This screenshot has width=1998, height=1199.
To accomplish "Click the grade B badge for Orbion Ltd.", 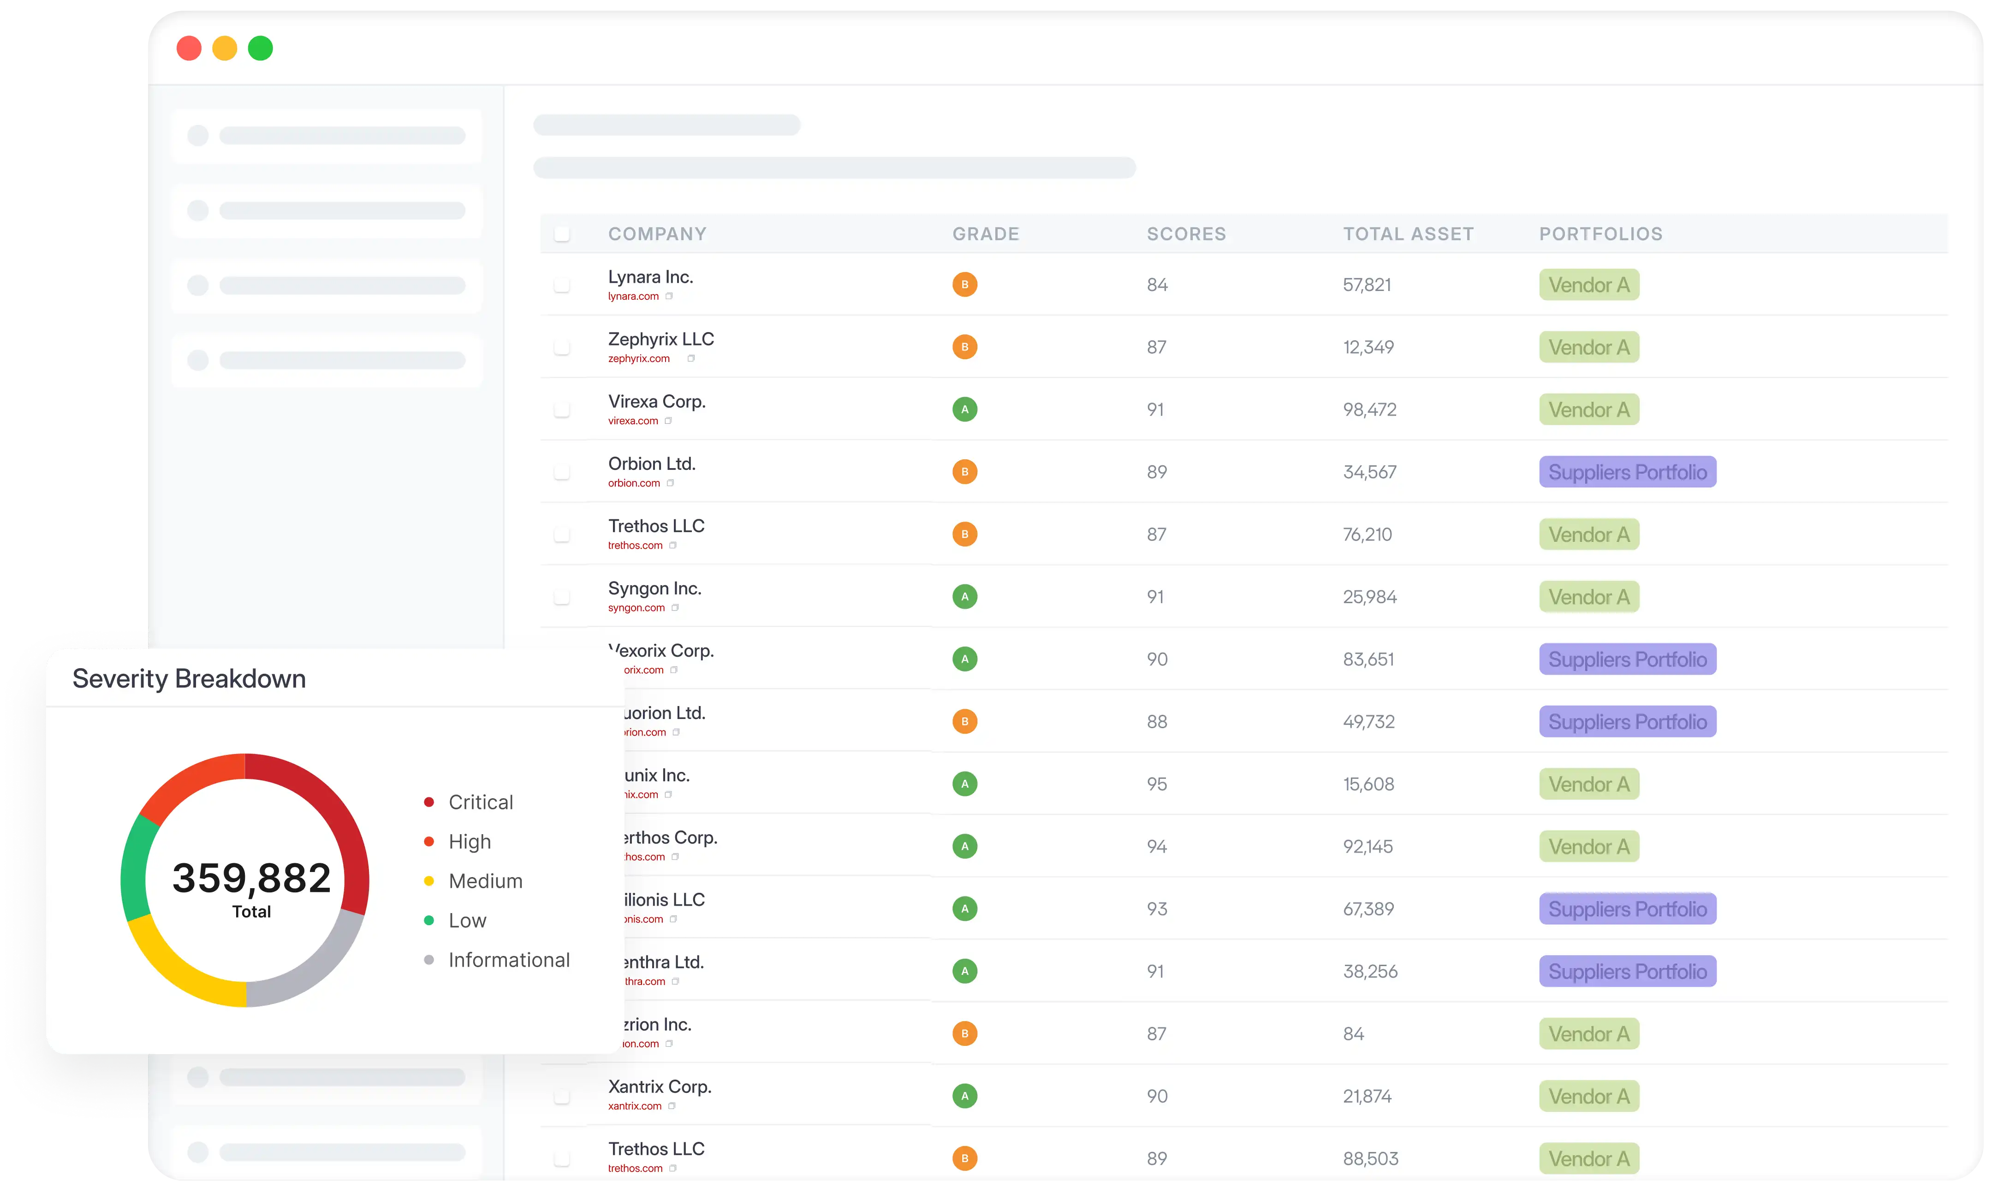I will click(965, 472).
